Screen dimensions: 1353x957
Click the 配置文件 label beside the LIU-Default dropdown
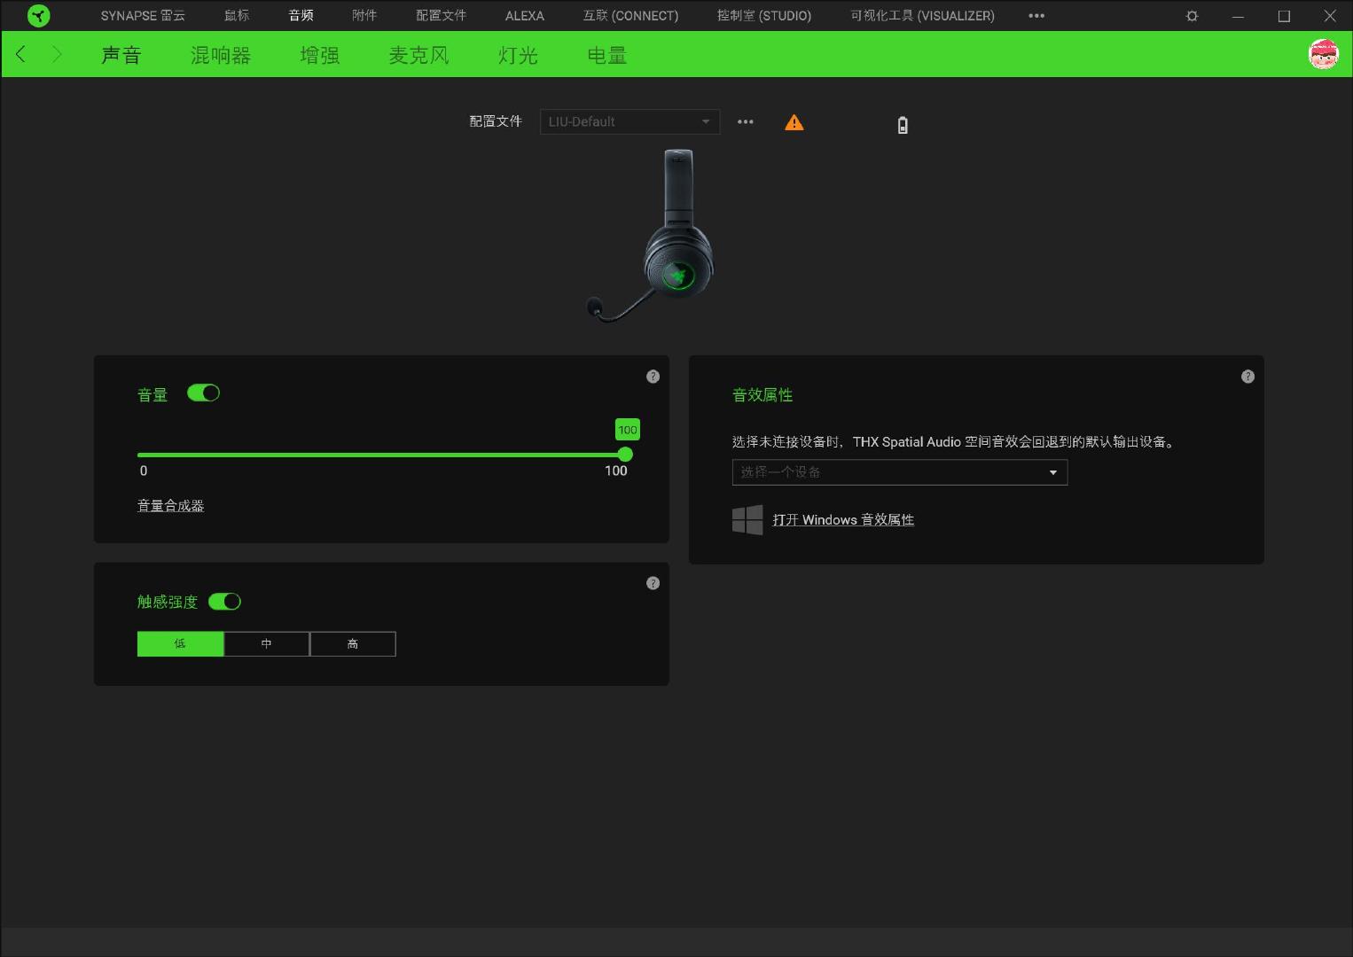[x=496, y=121]
